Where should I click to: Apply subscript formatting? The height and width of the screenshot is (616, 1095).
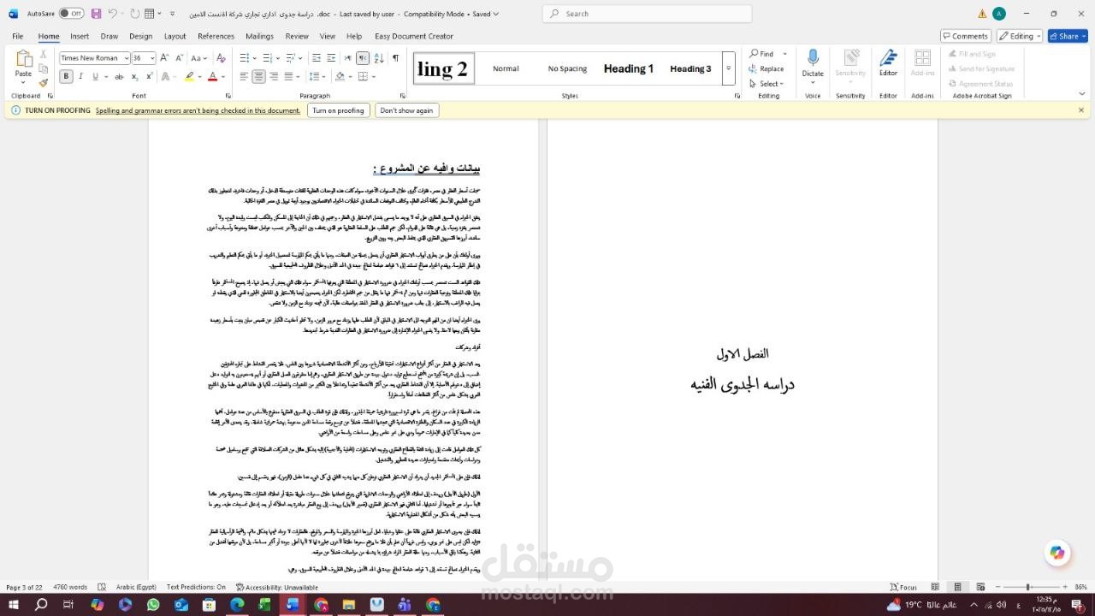(x=136, y=76)
